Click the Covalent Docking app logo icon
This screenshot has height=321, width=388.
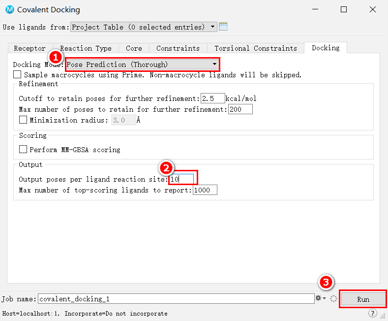tap(10, 10)
